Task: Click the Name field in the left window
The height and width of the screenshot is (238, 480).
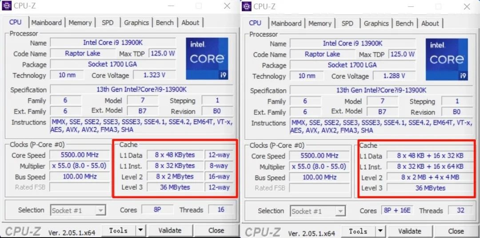Action: (x=113, y=43)
